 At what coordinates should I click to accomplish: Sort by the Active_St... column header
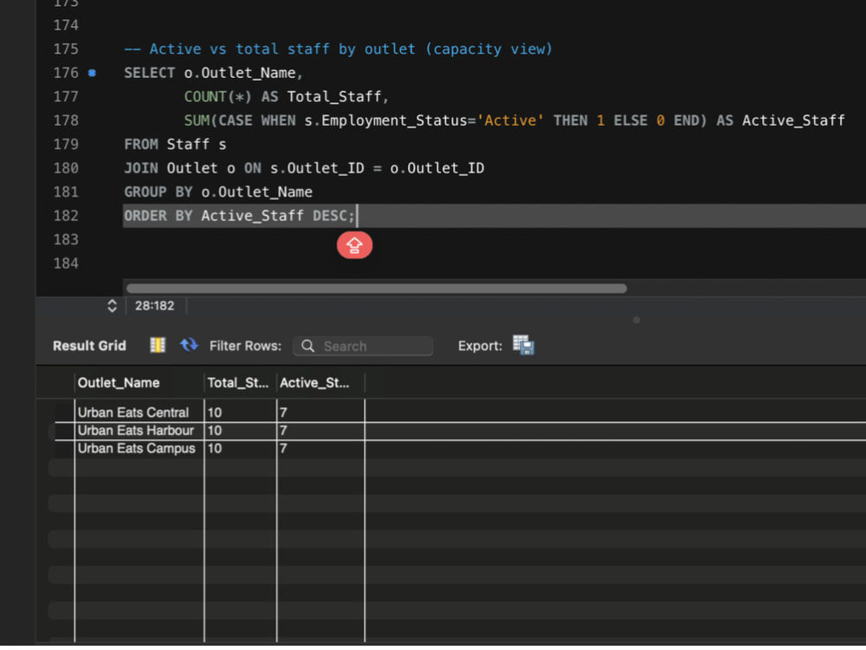tap(320, 382)
